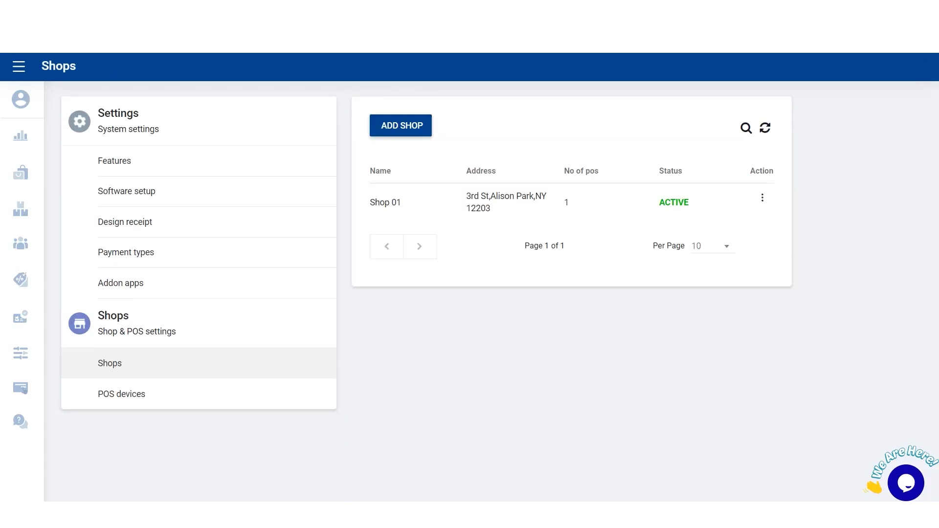Go to next page arrow
The width and height of the screenshot is (939, 528).
[x=420, y=246]
